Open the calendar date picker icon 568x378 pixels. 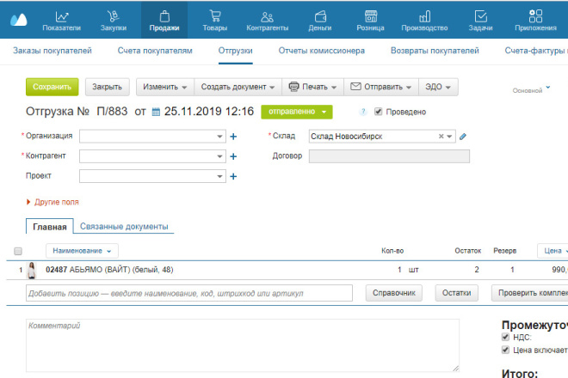coord(156,112)
